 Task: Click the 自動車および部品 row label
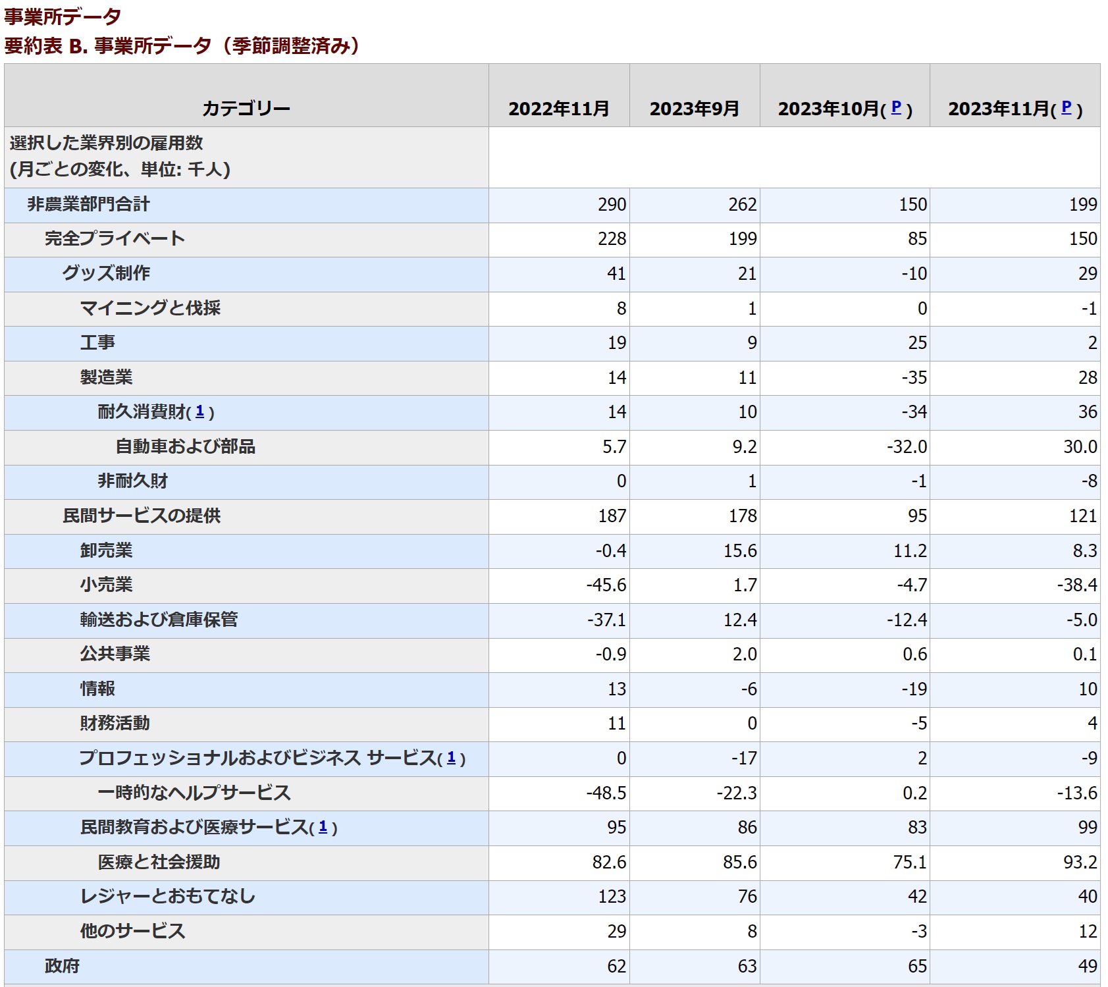pos(185,446)
